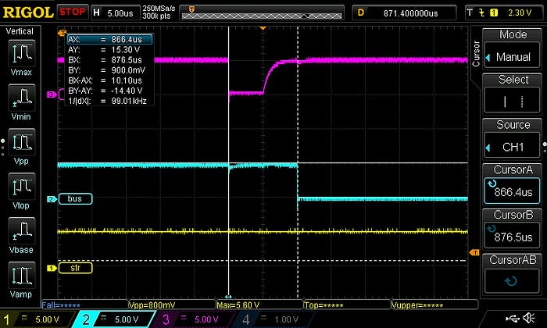Click the trigger level 2.30 V readout
Screen dimensions: 547x328
[520, 13]
